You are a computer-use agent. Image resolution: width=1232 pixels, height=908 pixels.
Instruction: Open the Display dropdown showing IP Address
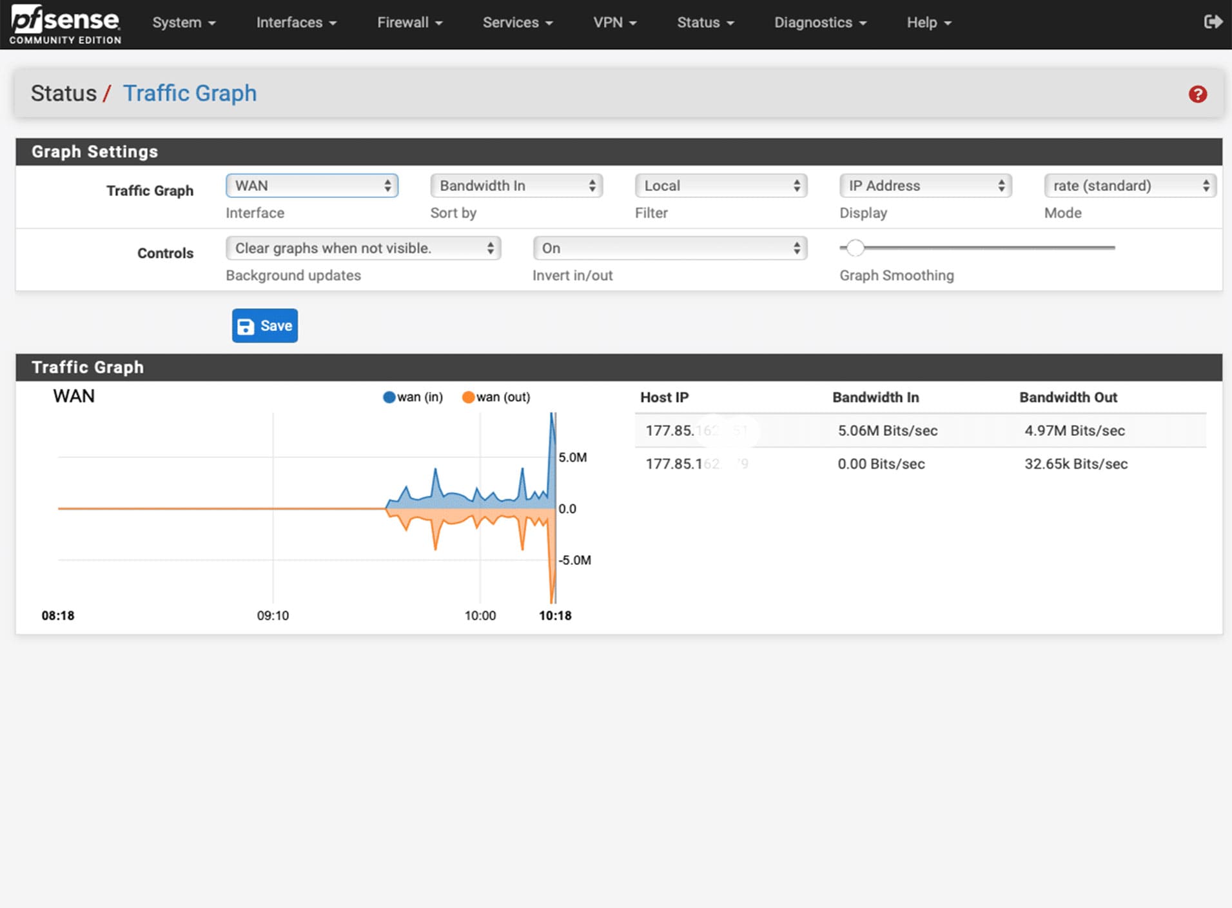tap(925, 186)
